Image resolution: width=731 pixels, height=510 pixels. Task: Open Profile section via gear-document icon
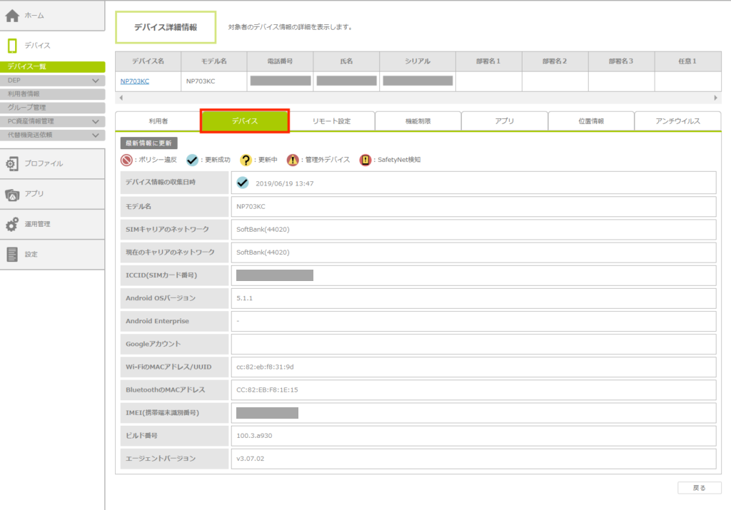(x=12, y=164)
